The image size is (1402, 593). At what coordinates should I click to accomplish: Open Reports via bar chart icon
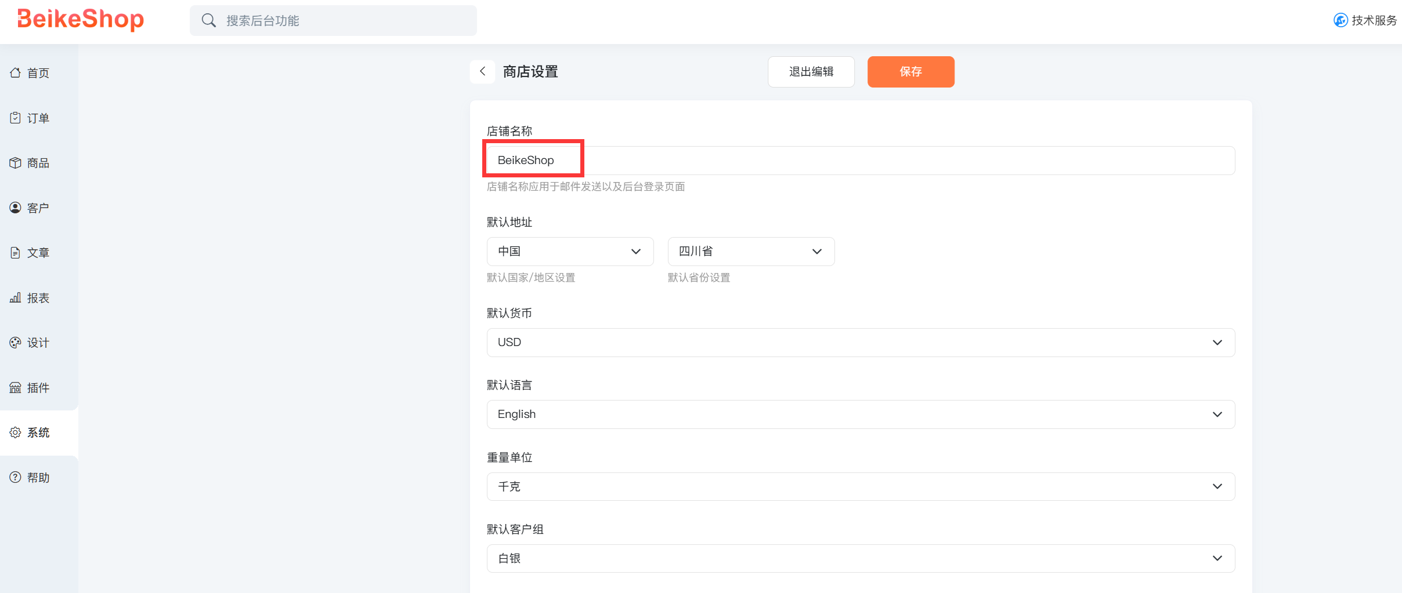(16, 298)
